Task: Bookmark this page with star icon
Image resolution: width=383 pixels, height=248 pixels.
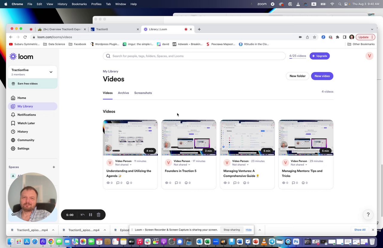Action: pyautogui.click(x=314, y=37)
